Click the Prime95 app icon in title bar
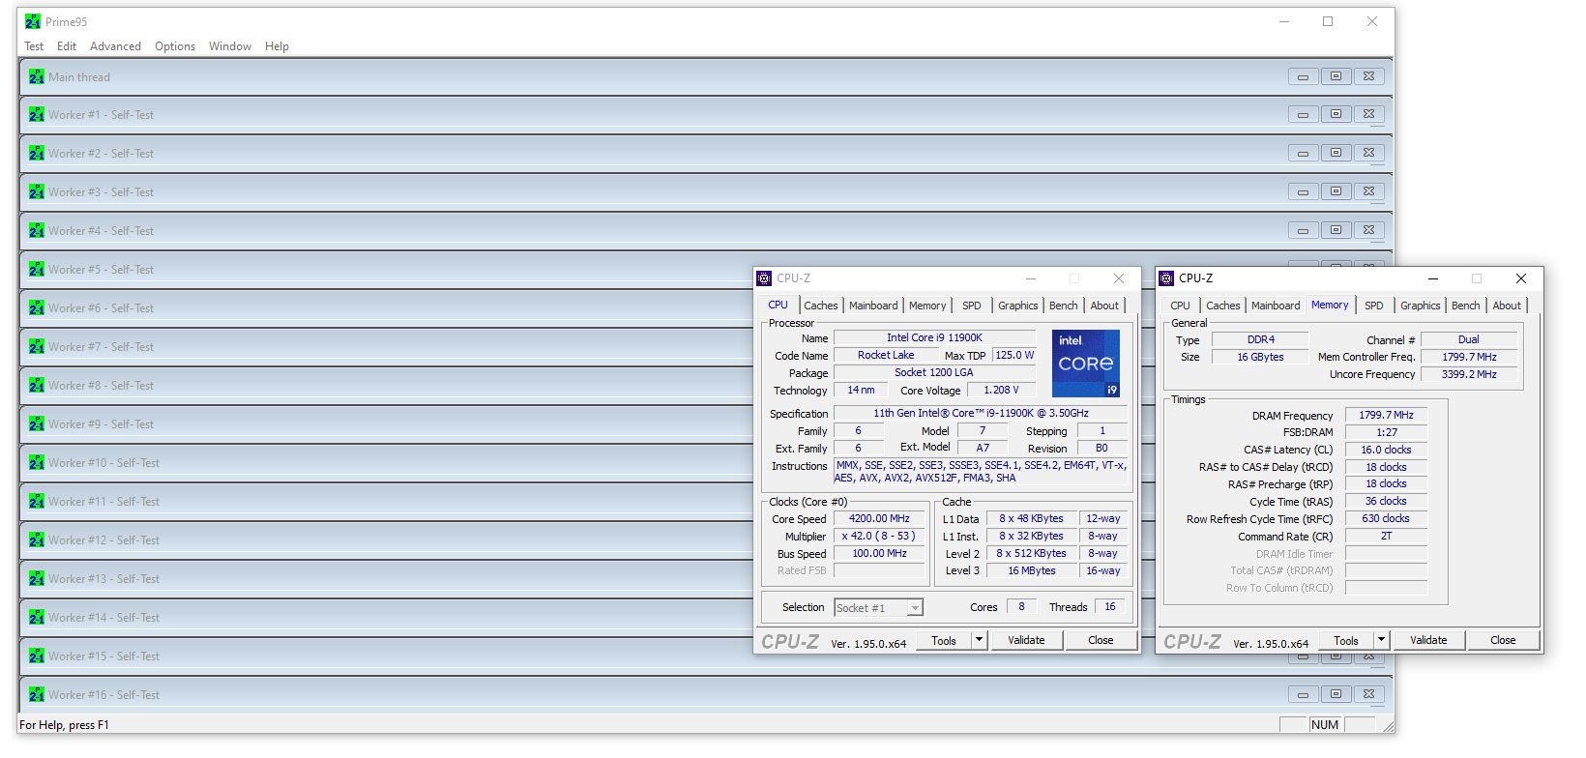 point(33,21)
